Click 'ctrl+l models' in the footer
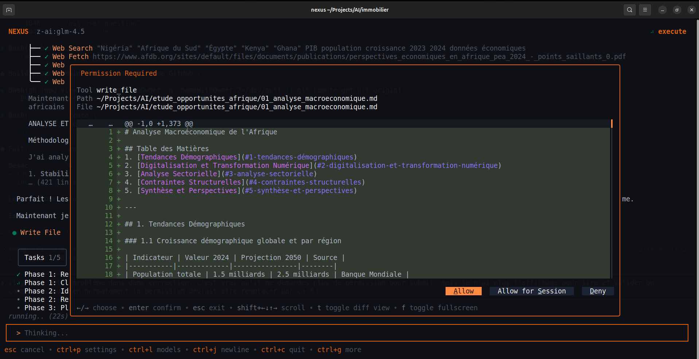 click(155, 350)
